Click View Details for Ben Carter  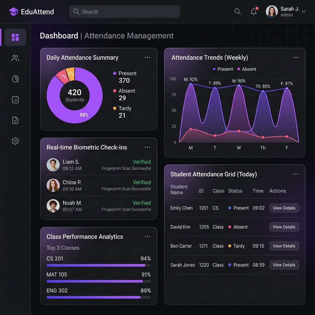(x=284, y=246)
